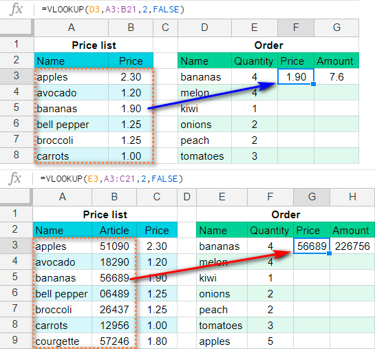Click the article number 26437 for broccoli
This screenshot has width=375, height=349.
pos(114,309)
